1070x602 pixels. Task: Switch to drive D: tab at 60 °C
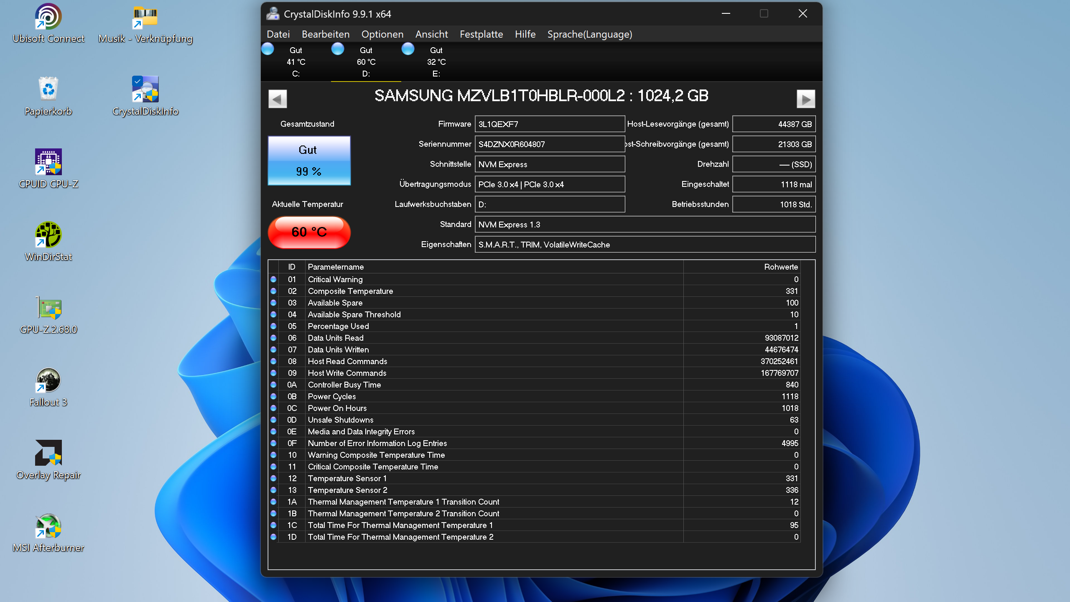tap(366, 61)
